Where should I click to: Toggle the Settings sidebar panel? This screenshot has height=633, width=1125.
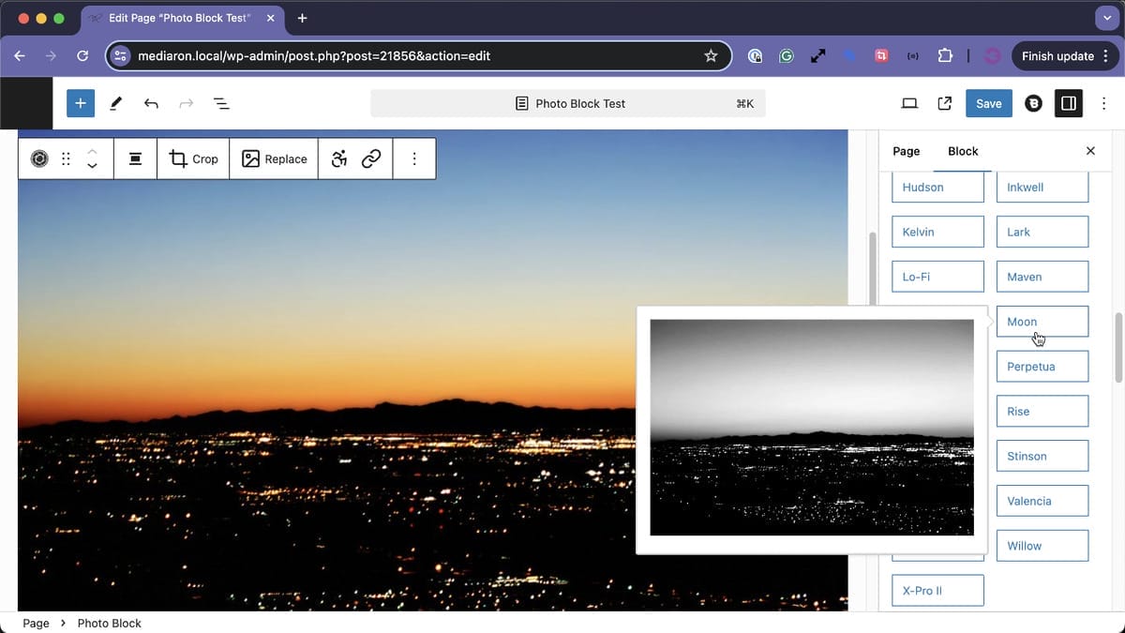point(1068,103)
